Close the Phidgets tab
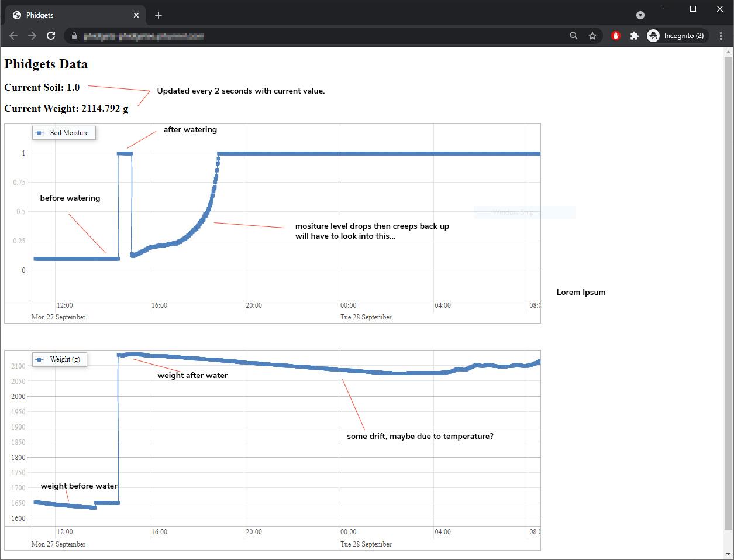 click(137, 15)
